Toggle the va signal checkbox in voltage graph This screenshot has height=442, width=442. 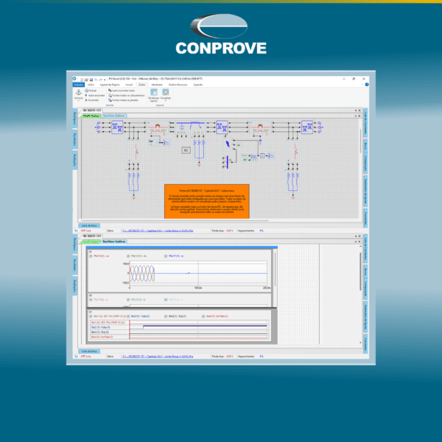coord(91,256)
